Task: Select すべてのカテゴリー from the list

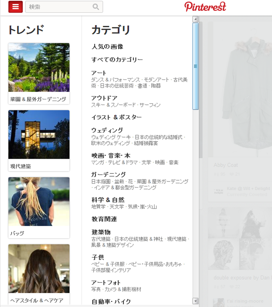Action: pos(117,60)
